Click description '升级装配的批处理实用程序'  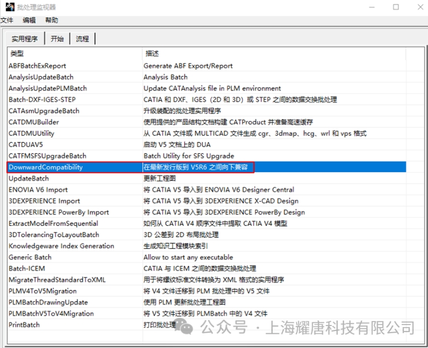(182, 111)
